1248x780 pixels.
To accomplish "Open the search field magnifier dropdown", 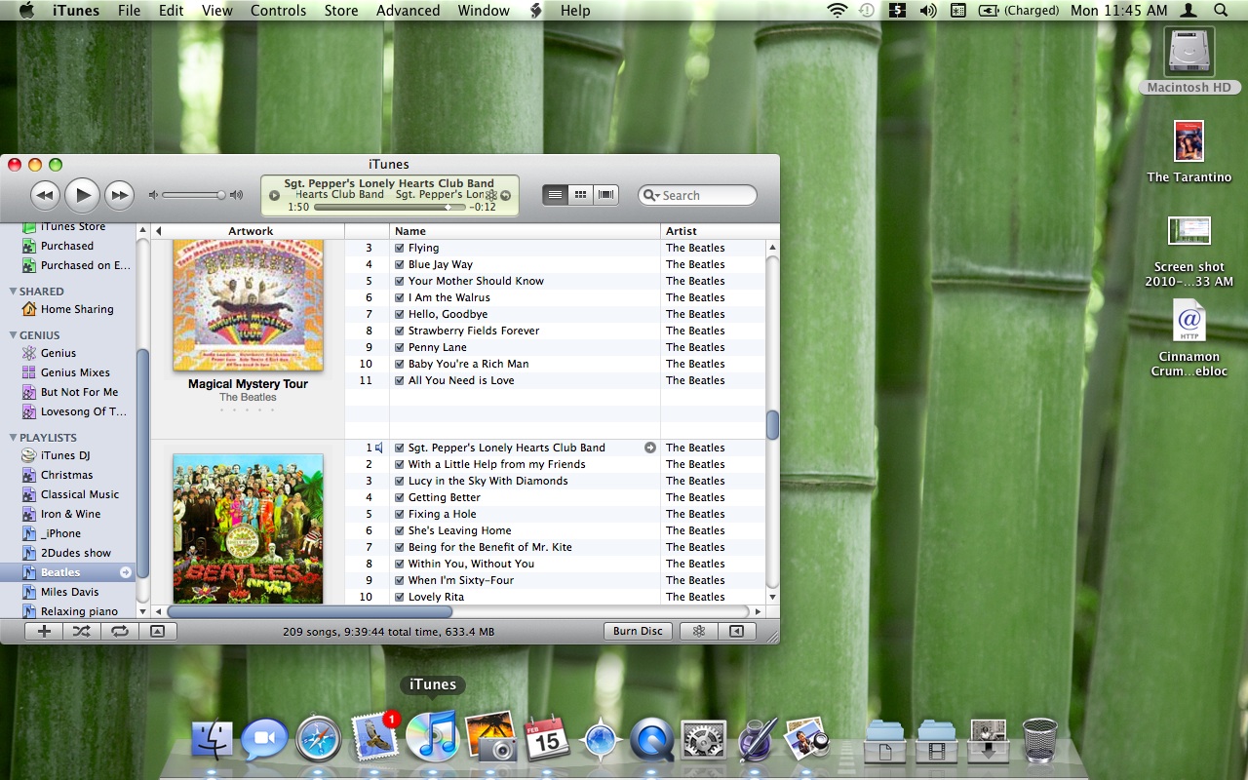I will [x=651, y=195].
